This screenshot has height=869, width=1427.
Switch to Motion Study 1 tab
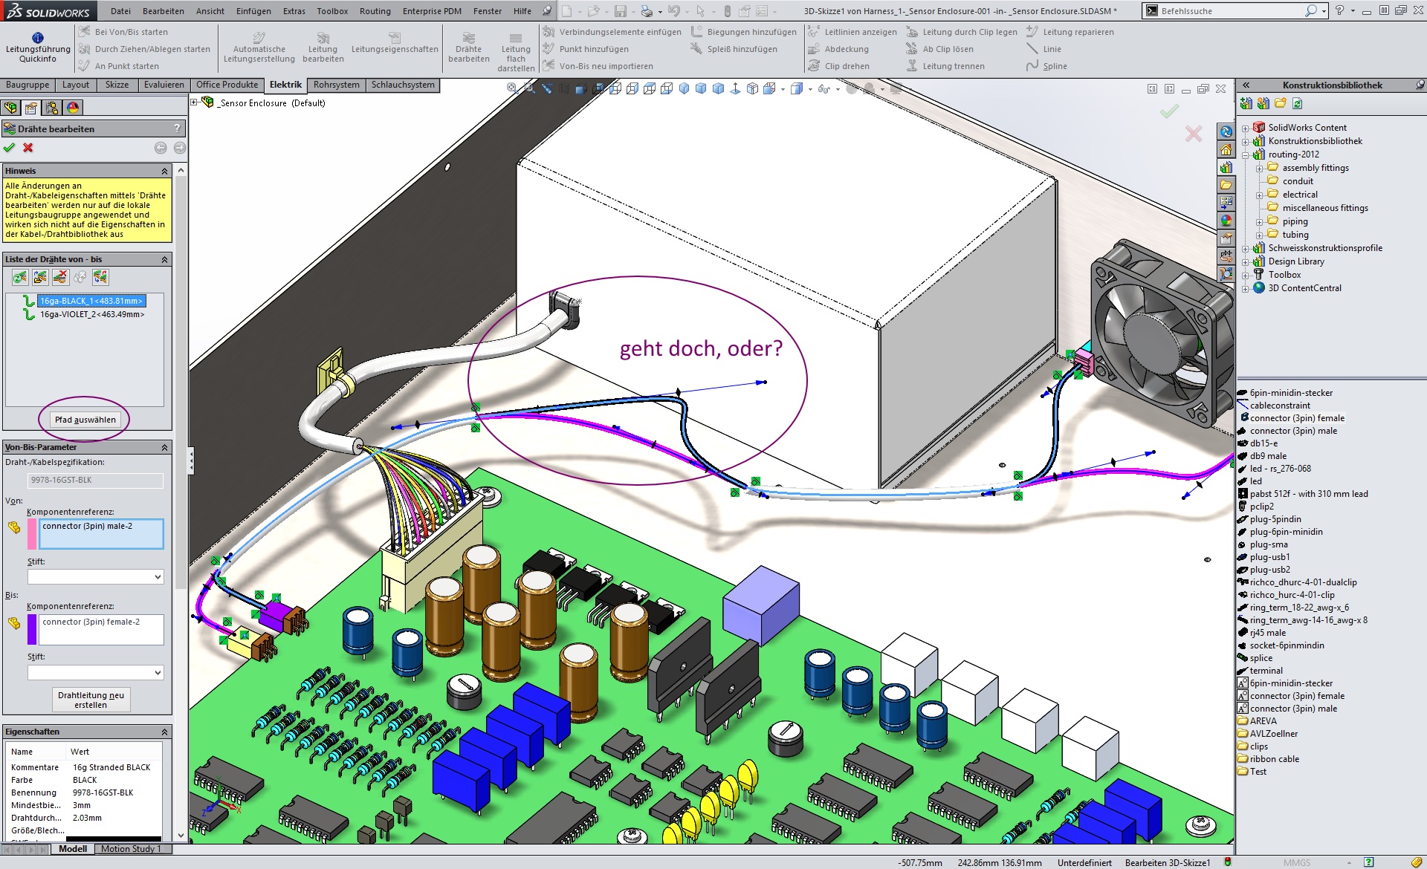click(x=131, y=849)
